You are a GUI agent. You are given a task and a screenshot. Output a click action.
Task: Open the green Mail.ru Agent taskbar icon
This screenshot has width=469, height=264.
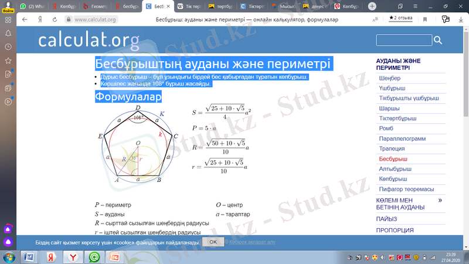click(94, 258)
